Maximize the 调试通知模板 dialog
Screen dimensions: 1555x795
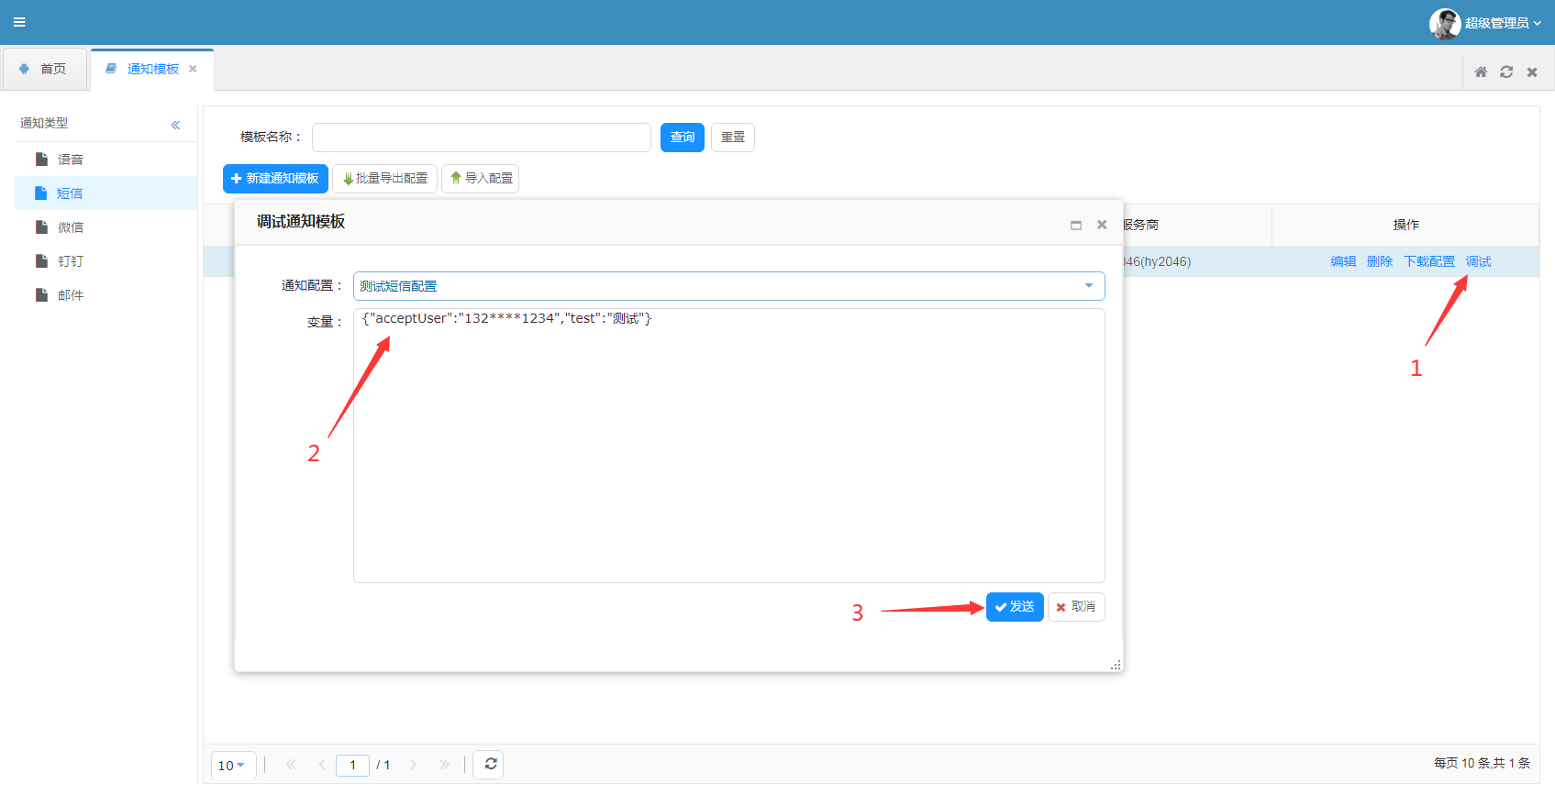tap(1076, 225)
